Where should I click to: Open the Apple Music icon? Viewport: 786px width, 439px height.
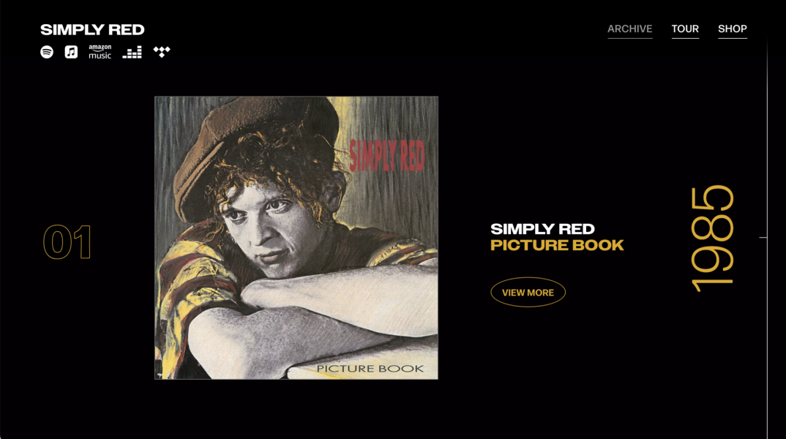71,52
